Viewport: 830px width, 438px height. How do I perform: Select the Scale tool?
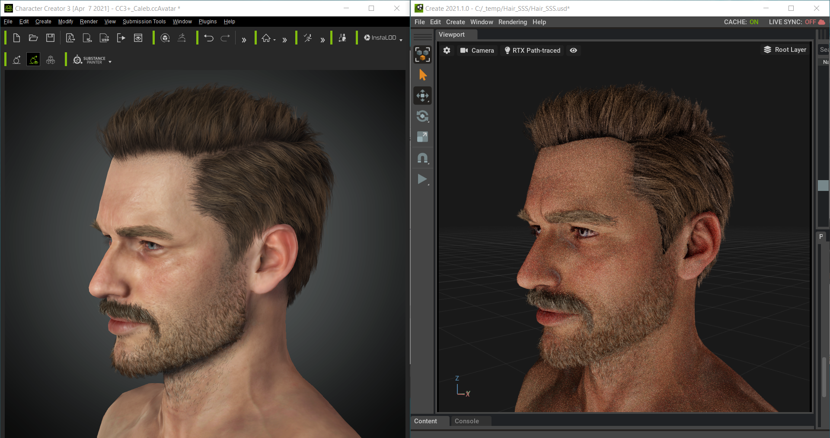point(423,137)
